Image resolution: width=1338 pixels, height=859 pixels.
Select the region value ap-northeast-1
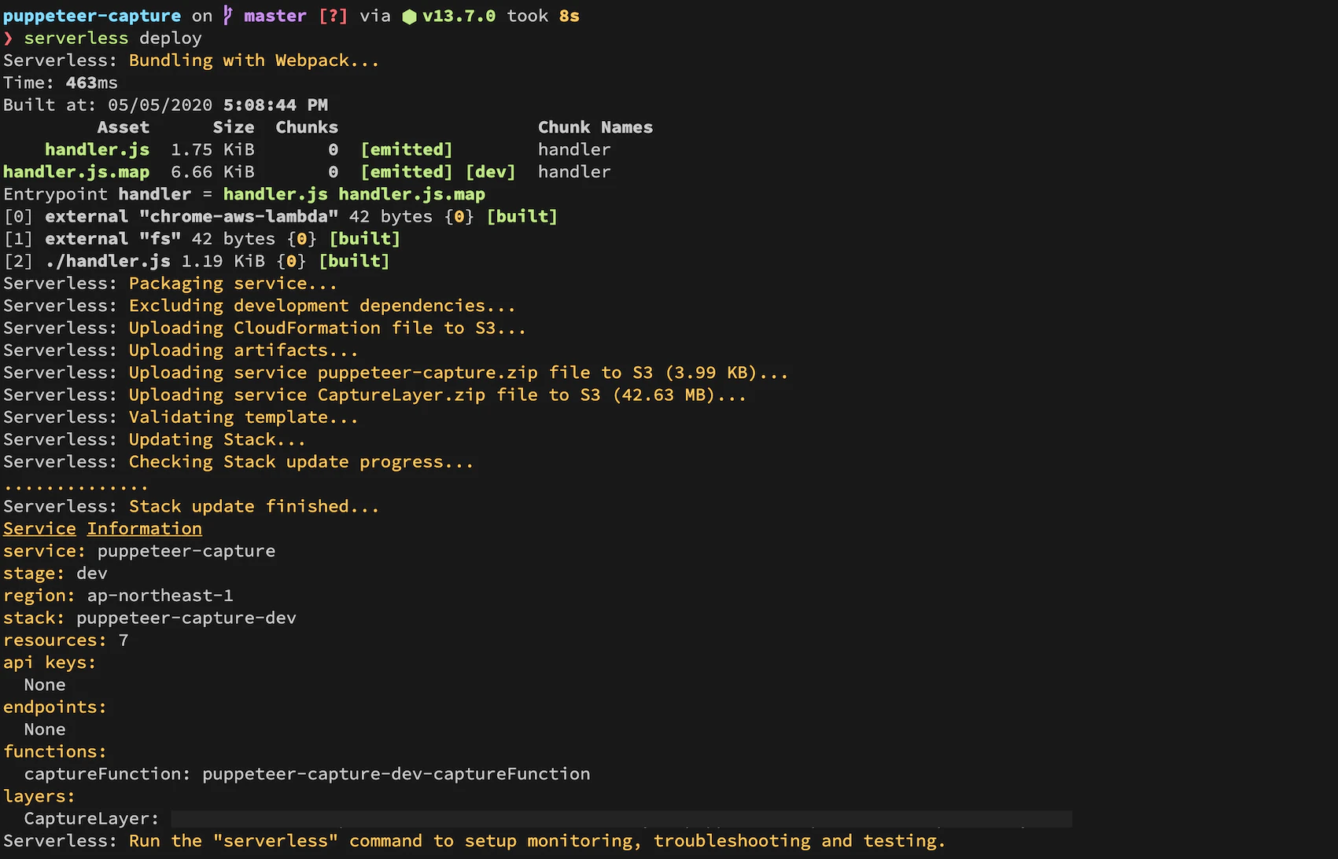click(160, 596)
